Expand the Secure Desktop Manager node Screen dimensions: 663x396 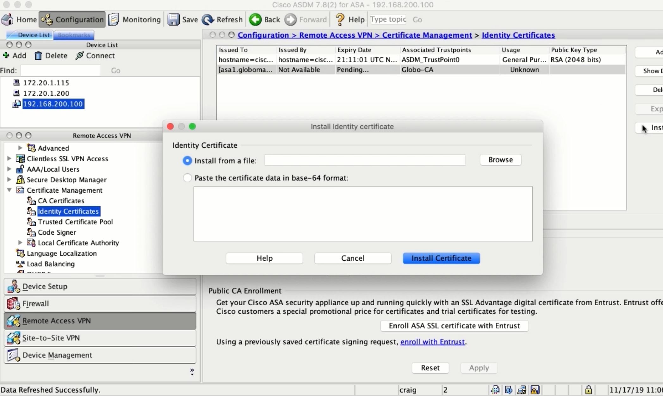[x=9, y=179]
